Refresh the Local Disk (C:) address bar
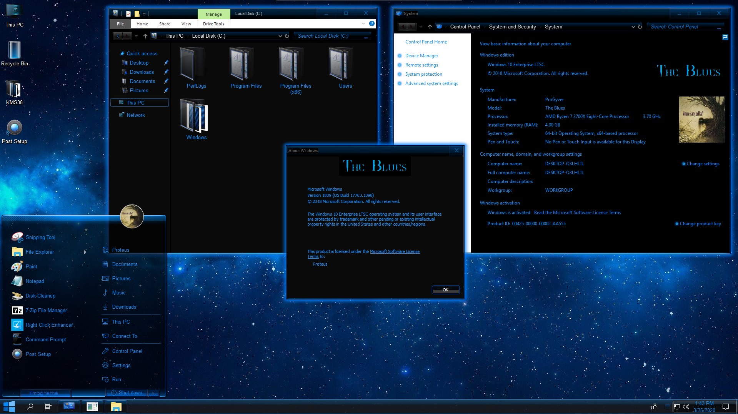Image resolution: width=738 pixels, height=414 pixels. point(287,36)
